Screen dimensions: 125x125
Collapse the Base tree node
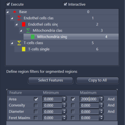(x=8, y=12)
